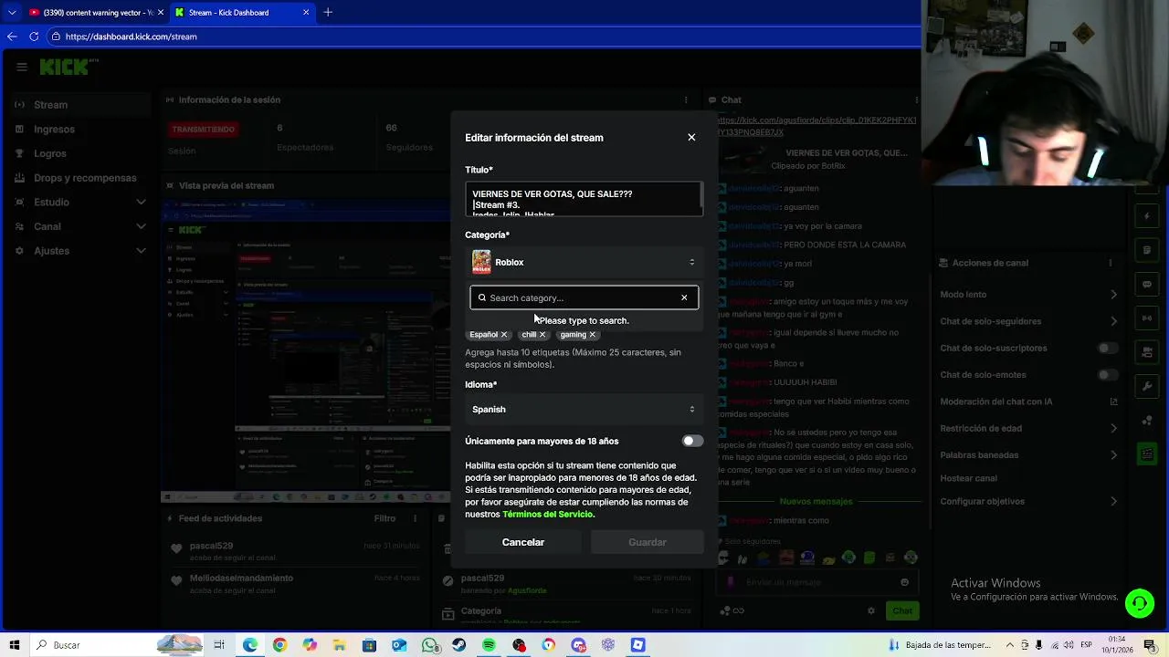Reload the Kick dashboard page
The height and width of the screenshot is (657, 1169).
tap(34, 36)
